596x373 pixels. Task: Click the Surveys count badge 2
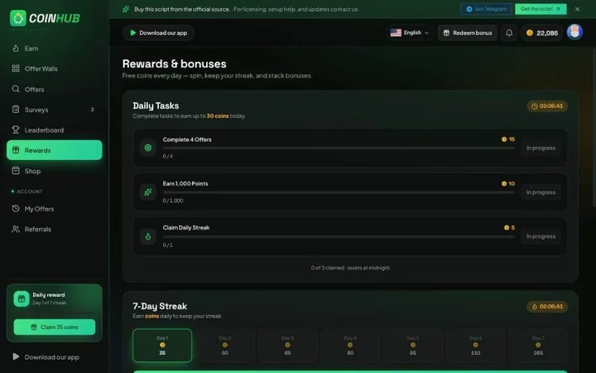click(x=92, y=109)
